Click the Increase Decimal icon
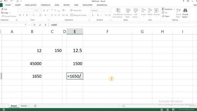This screenshot has height=111, width=197. click(x=106, y=15)
